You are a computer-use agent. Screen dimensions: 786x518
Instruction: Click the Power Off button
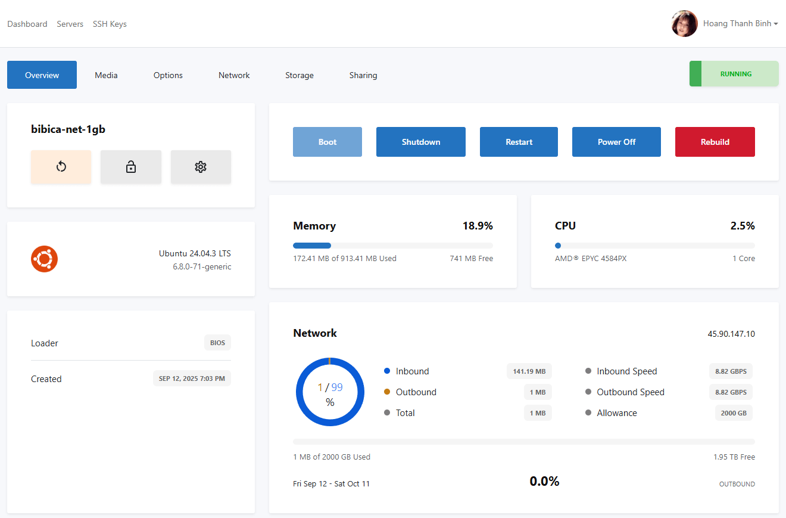point(616,142)
